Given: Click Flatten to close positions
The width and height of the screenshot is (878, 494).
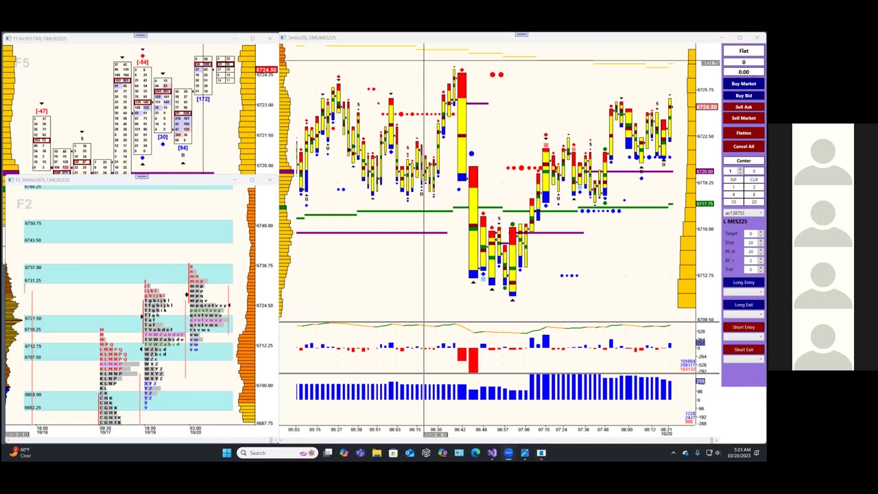Looking at the screenshot, I should click(744, 133).
